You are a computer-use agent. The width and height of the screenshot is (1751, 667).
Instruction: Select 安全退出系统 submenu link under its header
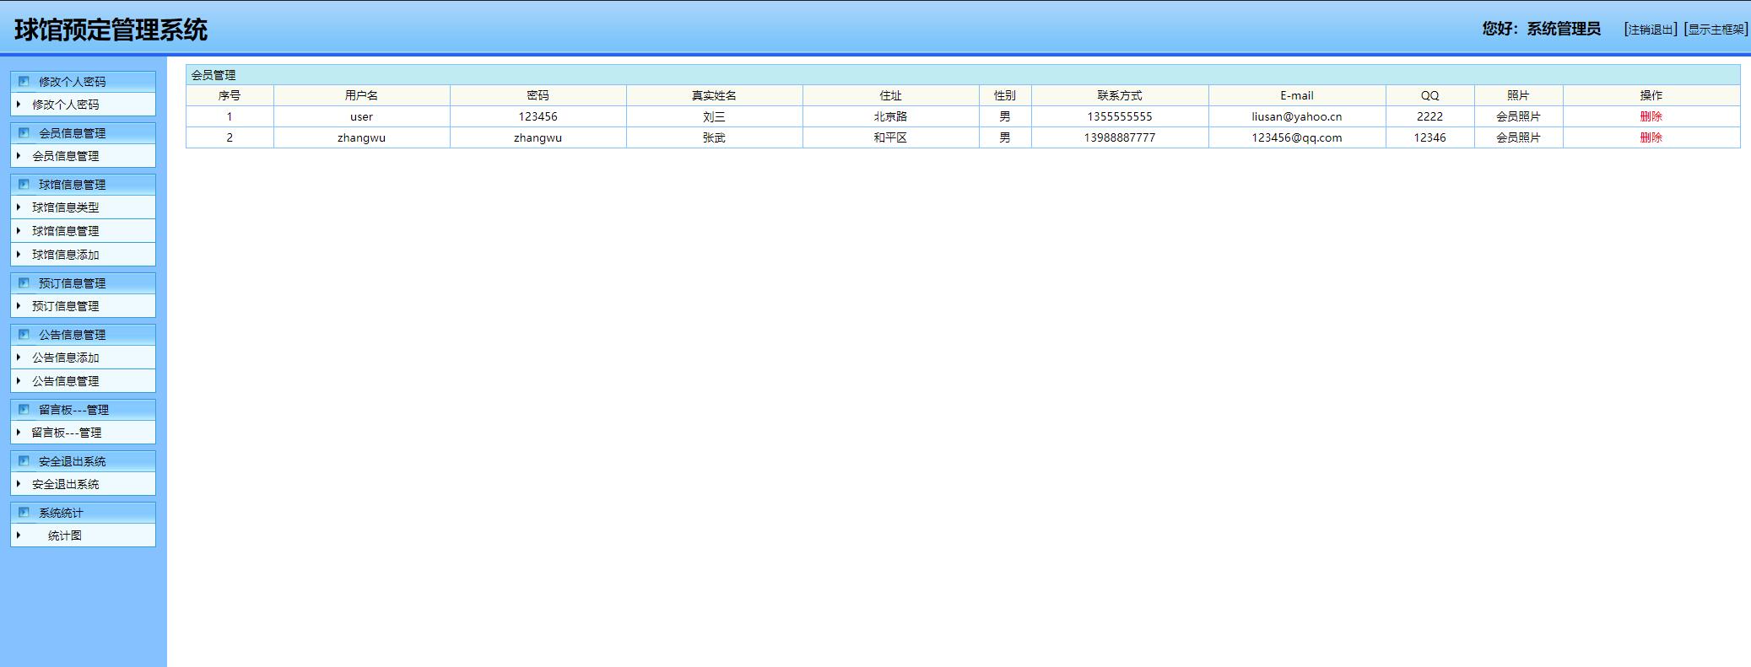pos(66,484)
